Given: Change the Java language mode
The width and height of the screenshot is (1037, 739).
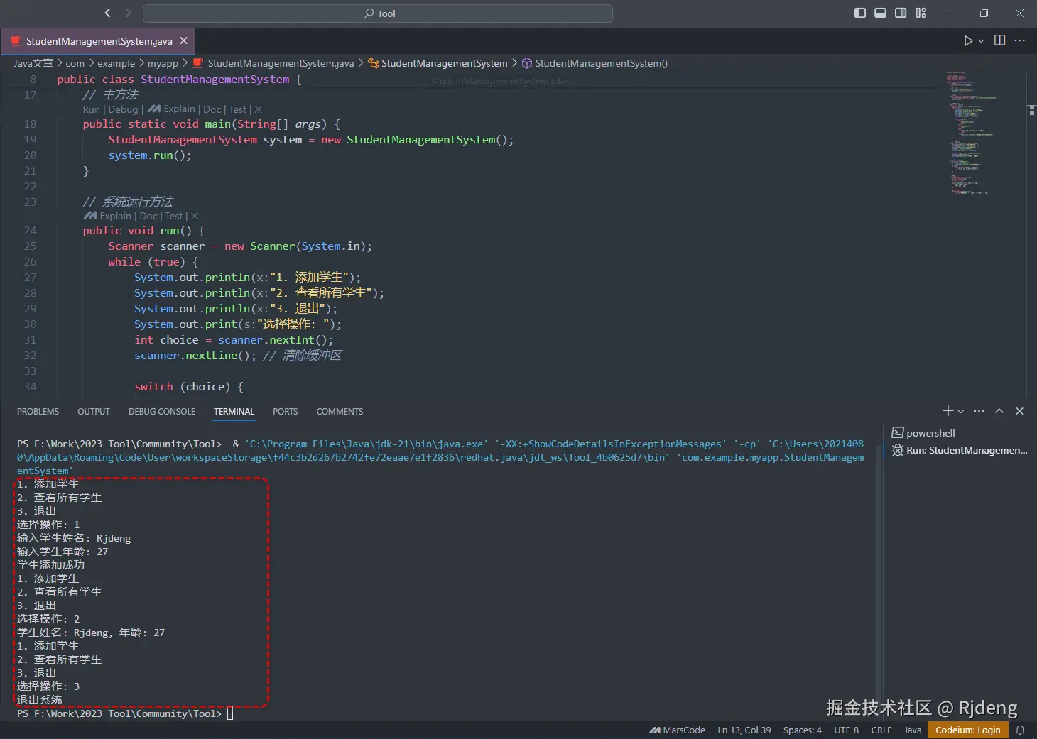Looking at the screenshot, I should [x=913, y=730].
